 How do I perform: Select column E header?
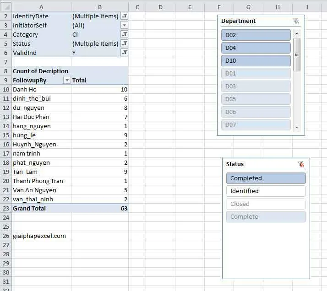click(x=190, y=7)
